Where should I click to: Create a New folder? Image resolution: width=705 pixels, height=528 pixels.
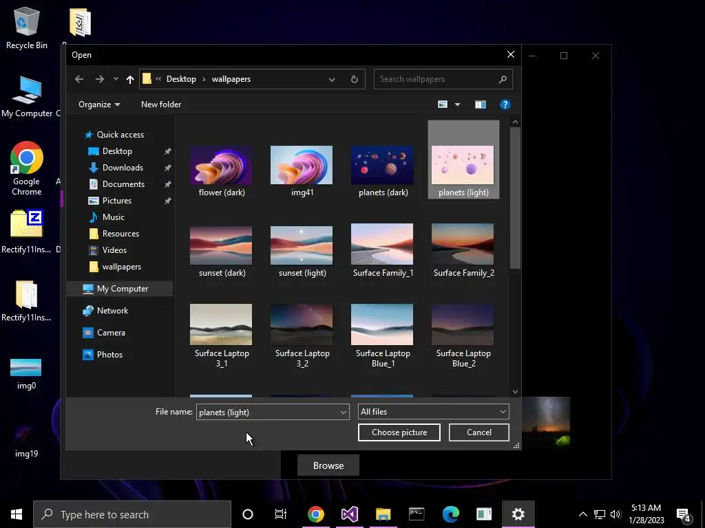click(161, 104)
